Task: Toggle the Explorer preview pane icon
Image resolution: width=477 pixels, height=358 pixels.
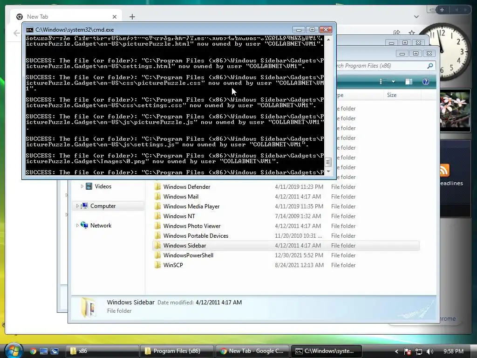Action: tap(409, 82)
